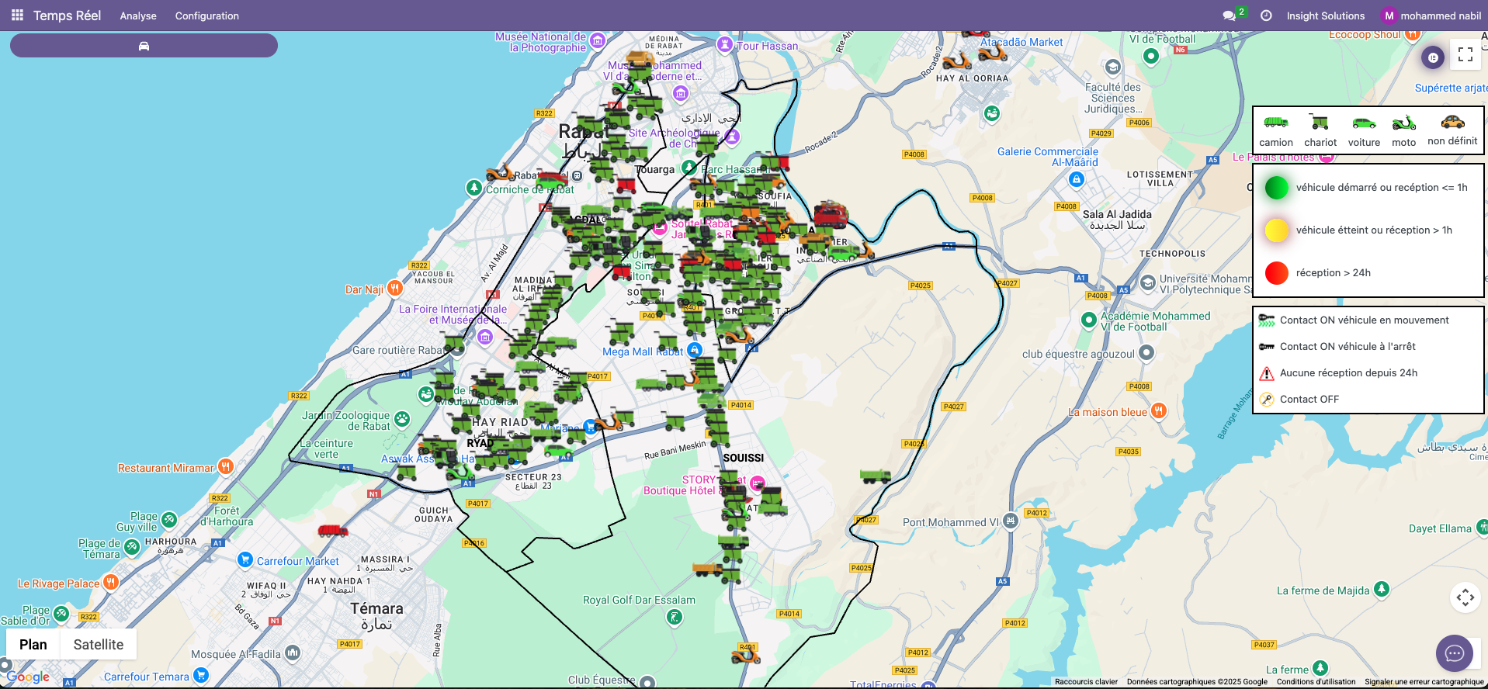Viewport: 1488px width, 689px height.
Task: Enter fullscreen map view
Action: (x=1465, y=54)
